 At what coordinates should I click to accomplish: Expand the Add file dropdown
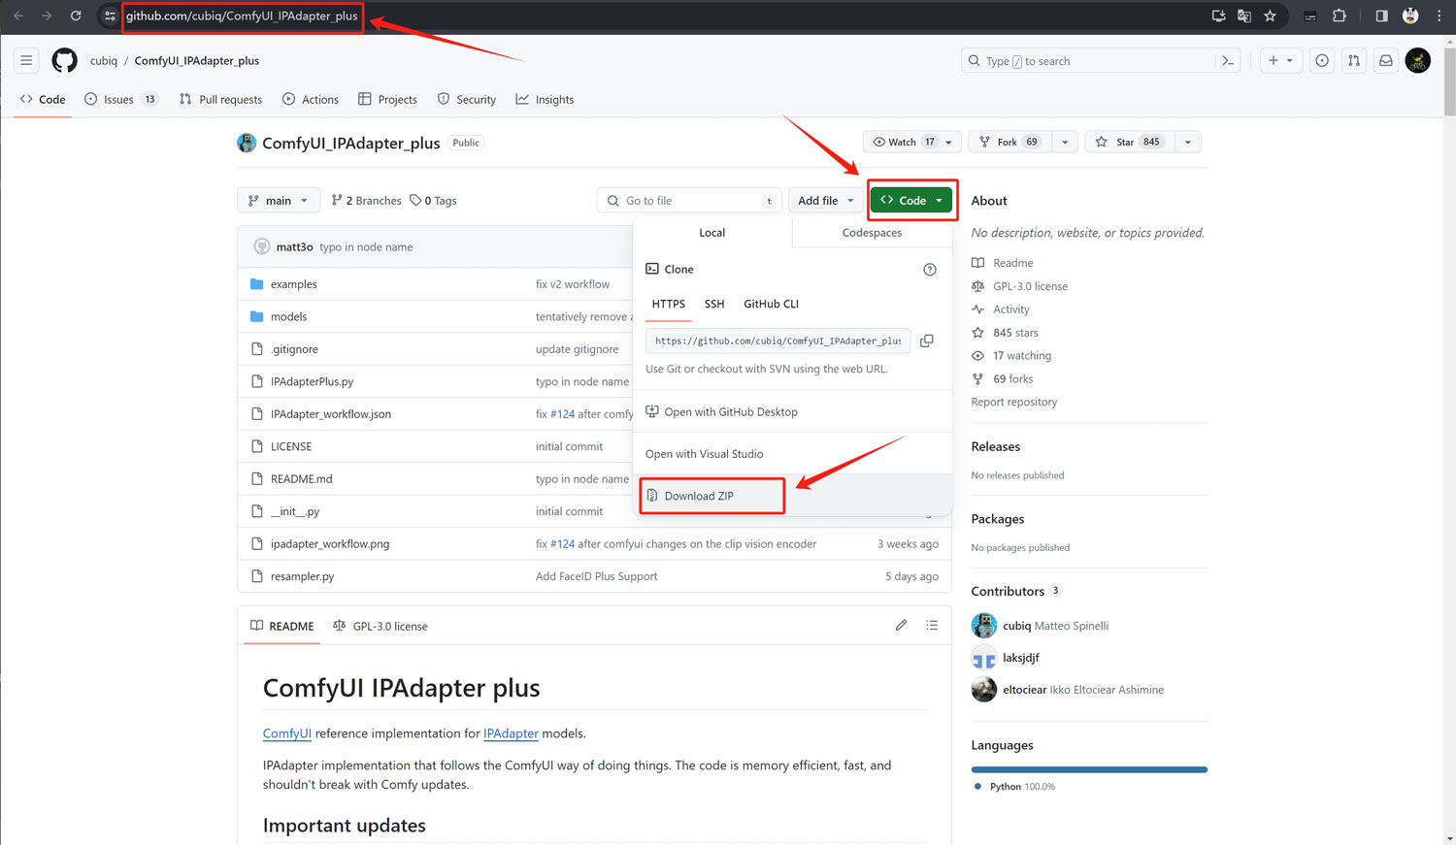point(826,201)
